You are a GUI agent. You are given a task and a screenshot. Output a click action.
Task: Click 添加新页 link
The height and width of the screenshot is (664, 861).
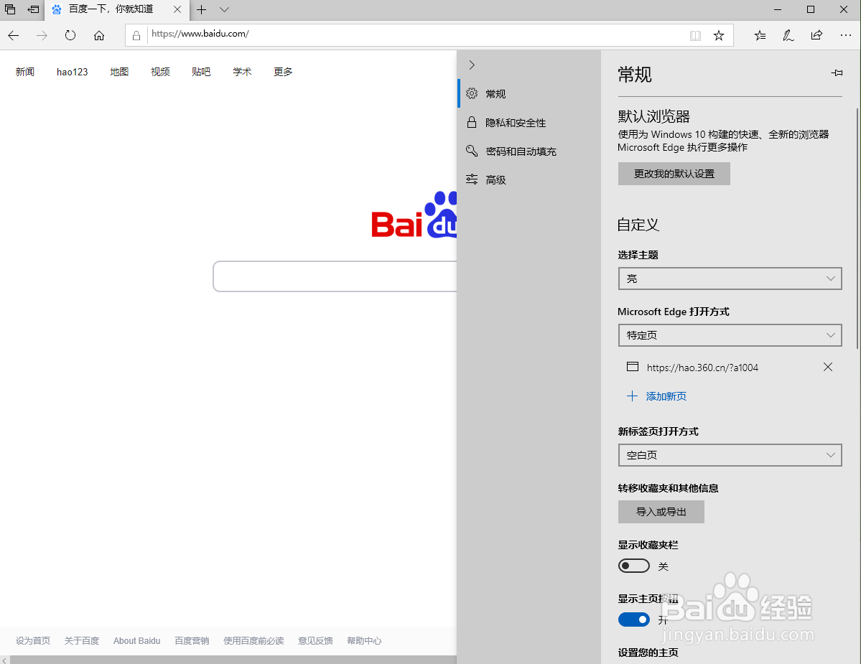tap(657, 396)
